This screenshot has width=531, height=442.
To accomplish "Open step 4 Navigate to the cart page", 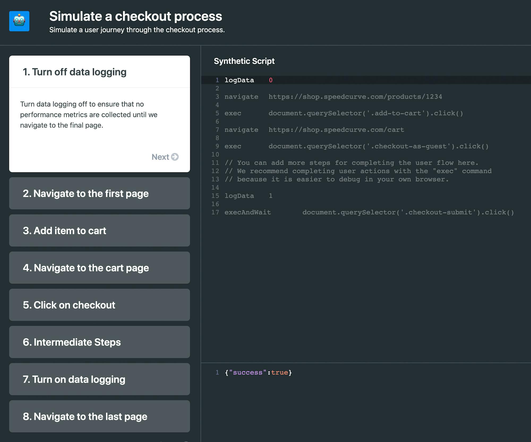I will tap(99, 268).
